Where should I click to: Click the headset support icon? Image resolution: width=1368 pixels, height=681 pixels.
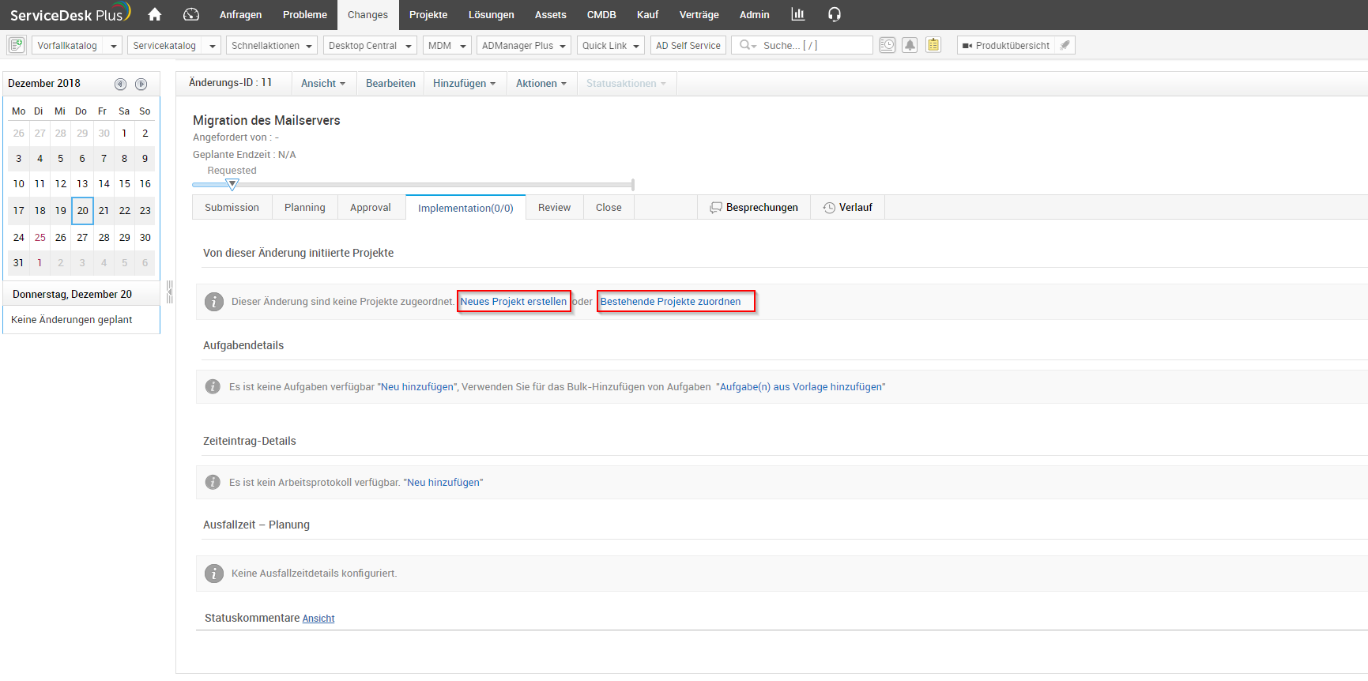(835, 14)
